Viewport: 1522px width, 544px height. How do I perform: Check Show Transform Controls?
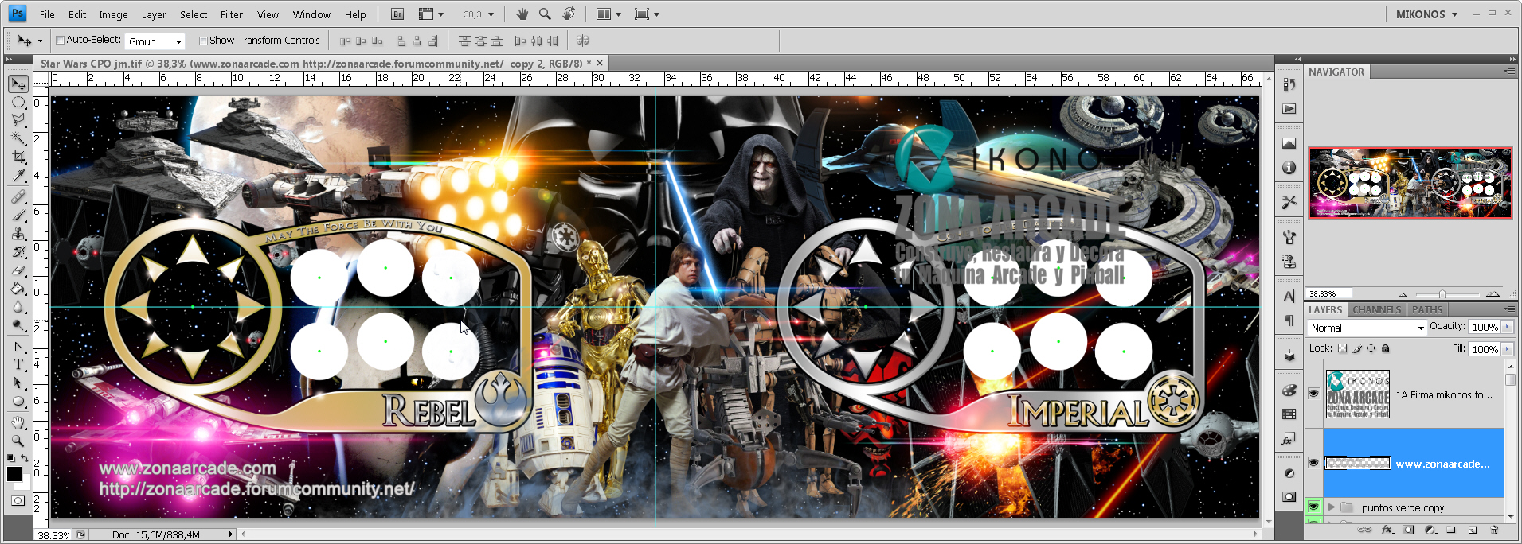203,41
